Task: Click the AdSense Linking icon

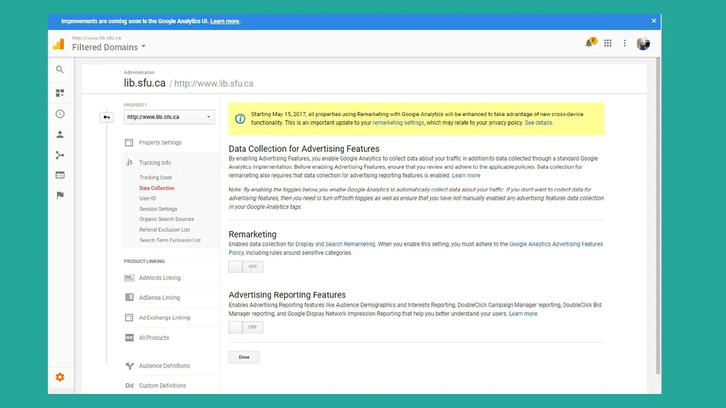Action: 129,297
